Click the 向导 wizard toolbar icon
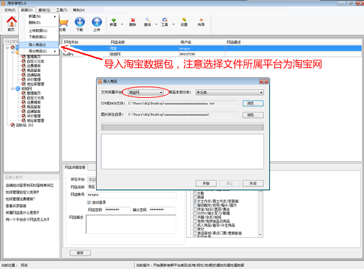 pyautogui.click(x=201, y=20)
